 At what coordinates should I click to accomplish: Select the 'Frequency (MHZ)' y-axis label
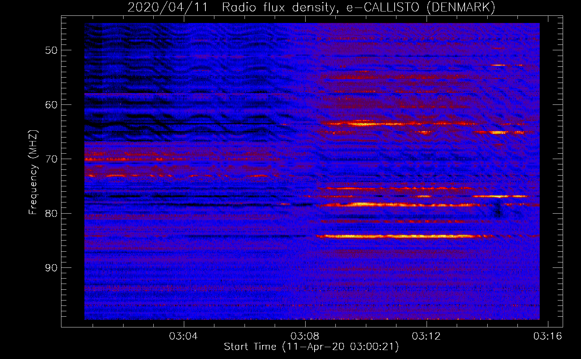pos(33,172)
